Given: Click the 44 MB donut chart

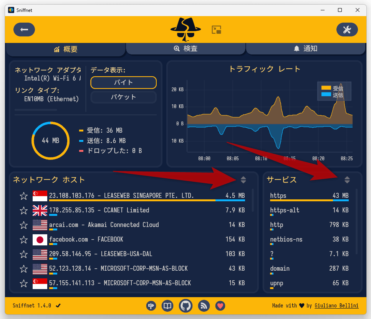Looking at the screenshot, I should click(x=50, y=141).
